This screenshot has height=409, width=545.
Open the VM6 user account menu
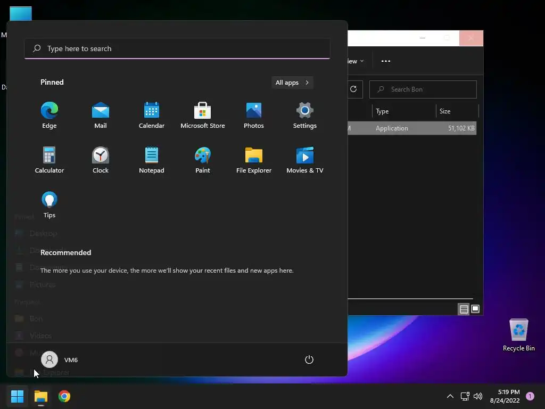[60, 359]
